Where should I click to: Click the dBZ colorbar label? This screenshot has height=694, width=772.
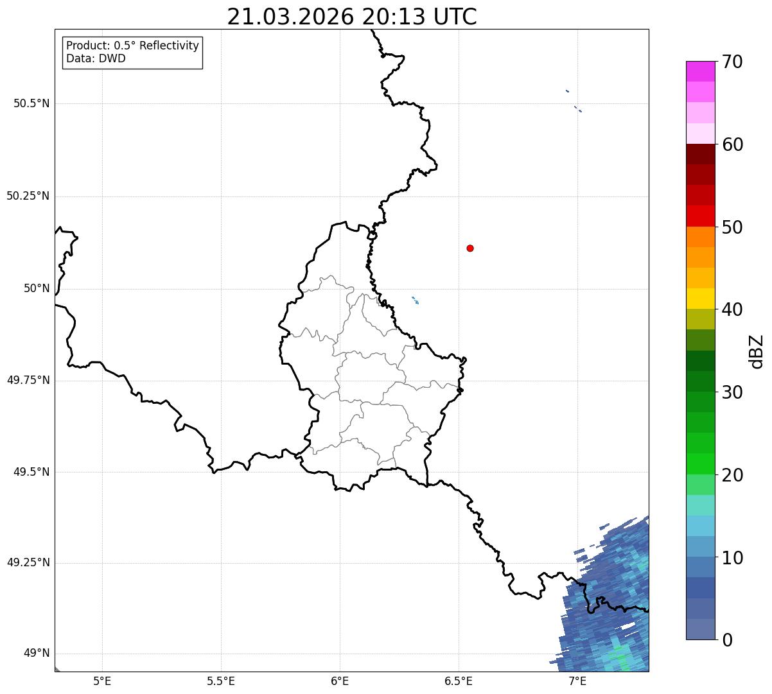coord(757,351)
